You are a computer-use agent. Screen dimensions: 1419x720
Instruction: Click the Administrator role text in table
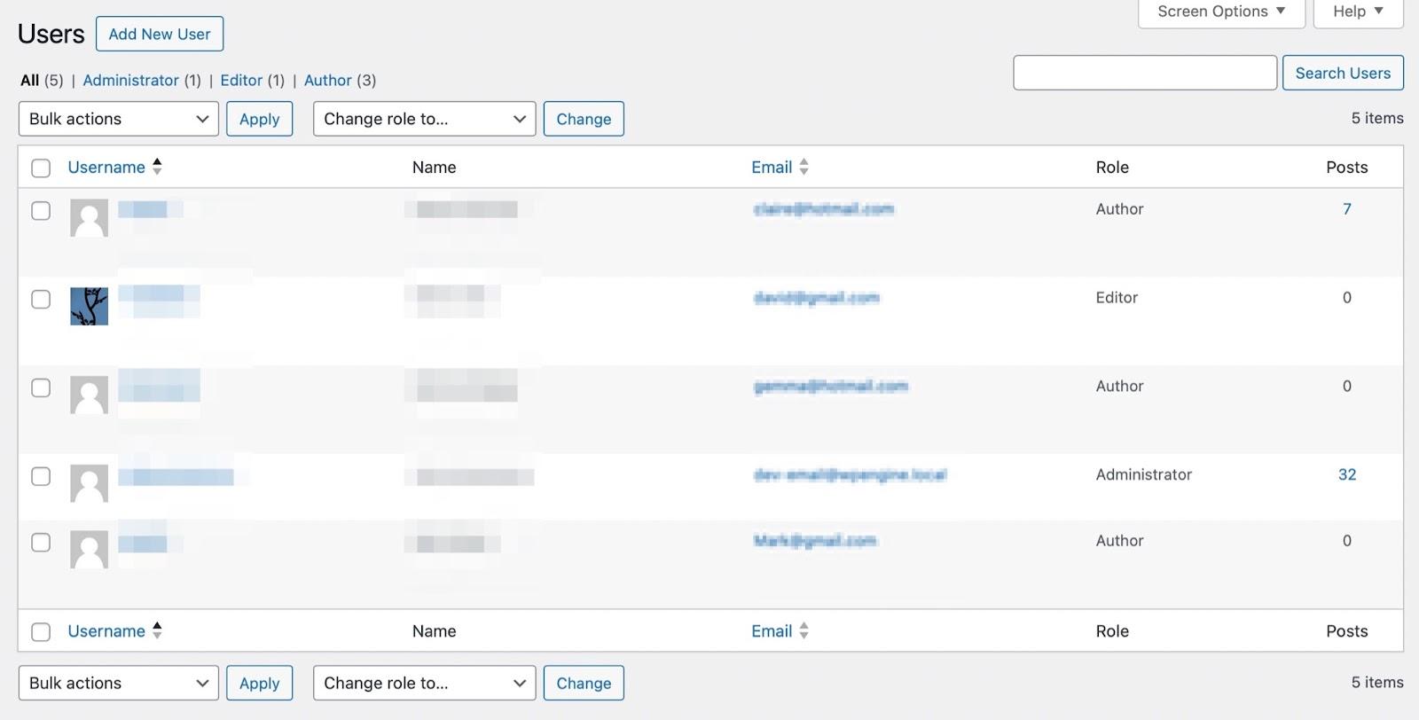click(1143, 474)
